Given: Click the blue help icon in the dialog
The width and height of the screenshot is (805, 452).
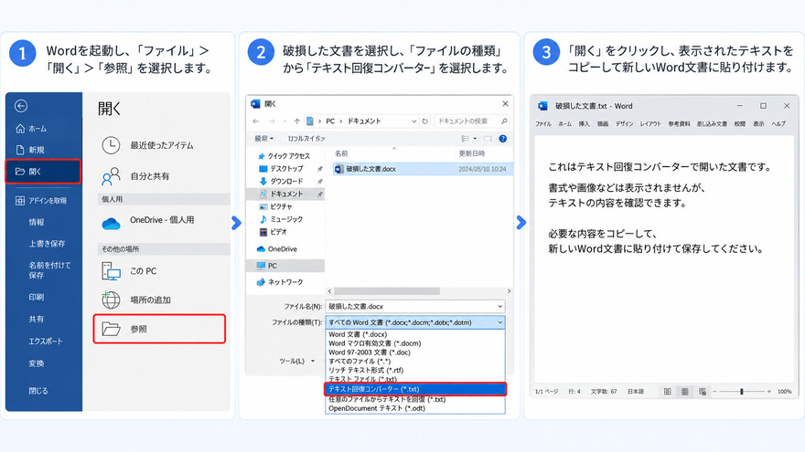Looking at the screenshot, I should pyautogui.click(x=503, y=139).
